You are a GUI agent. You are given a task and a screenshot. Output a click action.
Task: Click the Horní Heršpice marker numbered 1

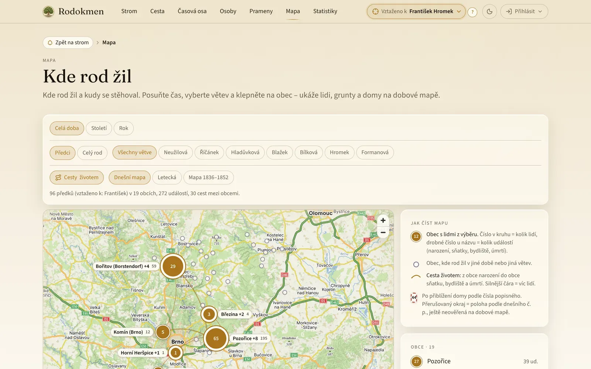coord(175,353)
